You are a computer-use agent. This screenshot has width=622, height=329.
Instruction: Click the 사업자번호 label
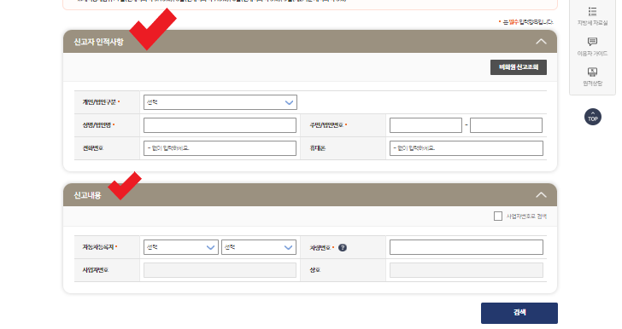point(96,270)
